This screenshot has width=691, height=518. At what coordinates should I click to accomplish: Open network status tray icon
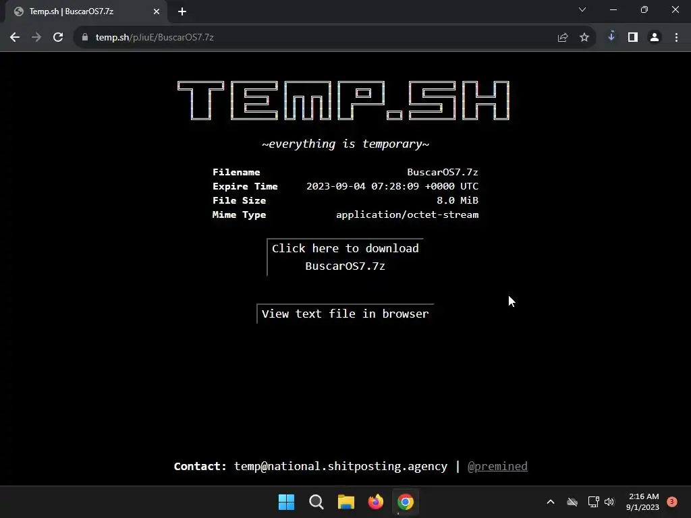[593, 502]
